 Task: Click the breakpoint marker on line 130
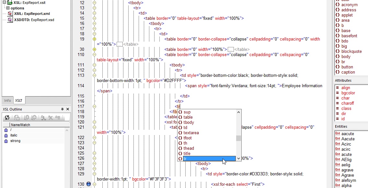click(89, 184)
